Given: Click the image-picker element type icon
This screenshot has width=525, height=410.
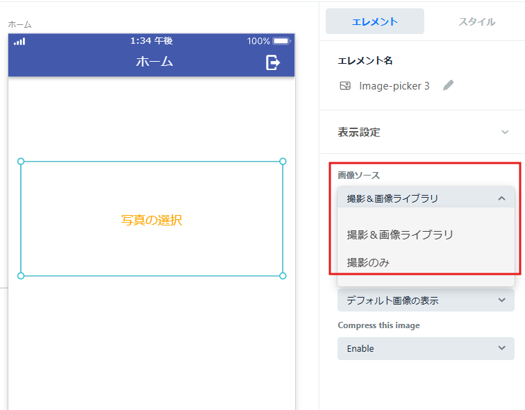Looking at the screenshot, I should tap(345, 86).
